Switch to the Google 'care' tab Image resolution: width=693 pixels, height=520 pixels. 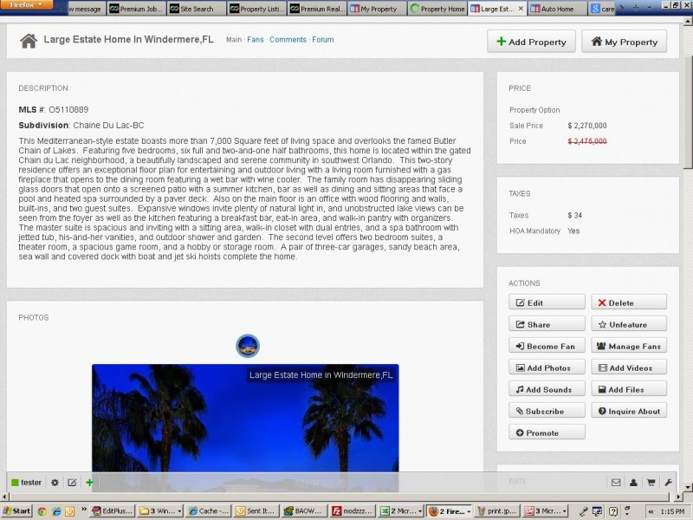tap(602, 9)
